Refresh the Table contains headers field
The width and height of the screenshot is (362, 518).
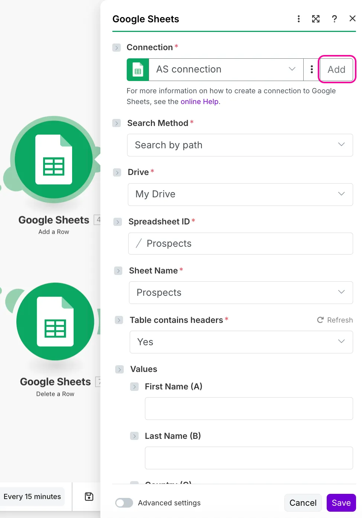pos(335,320)
